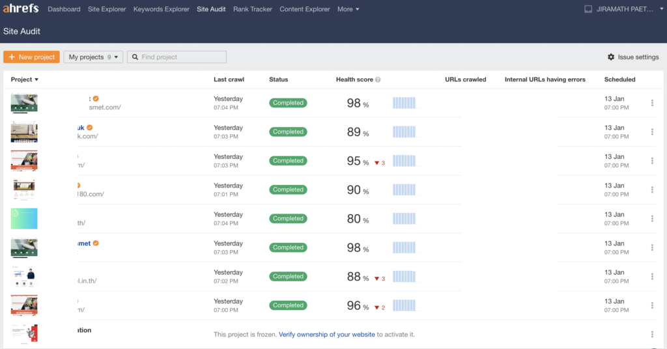Open the frozen project thumbnail
The image size is (667, 349).
(24, 333)
